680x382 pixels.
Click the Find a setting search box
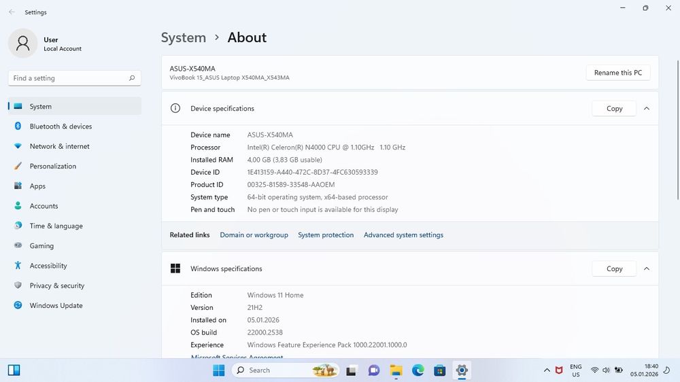(x=75, y=78)
